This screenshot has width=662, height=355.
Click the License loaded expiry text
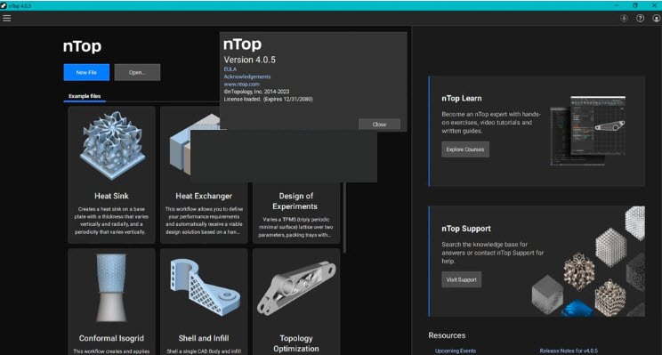[268, 99]
